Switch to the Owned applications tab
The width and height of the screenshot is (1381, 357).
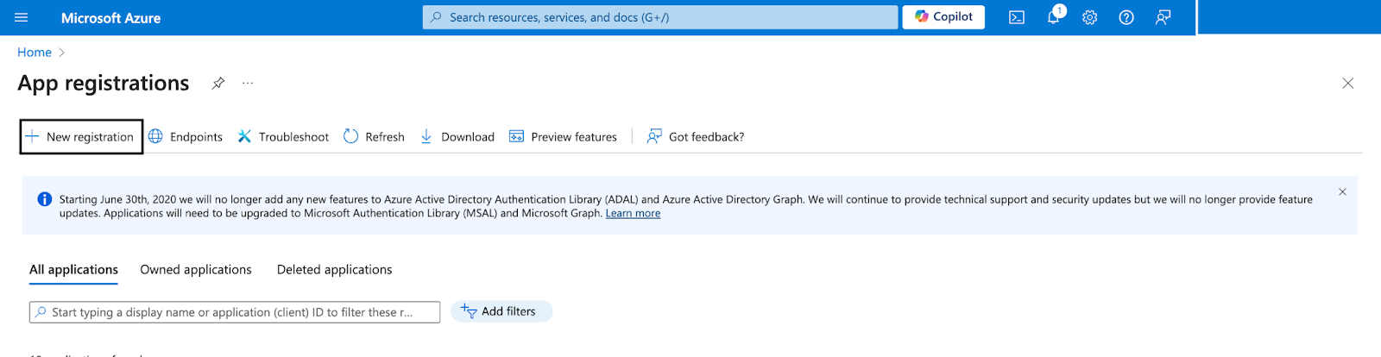click(196, 269)
